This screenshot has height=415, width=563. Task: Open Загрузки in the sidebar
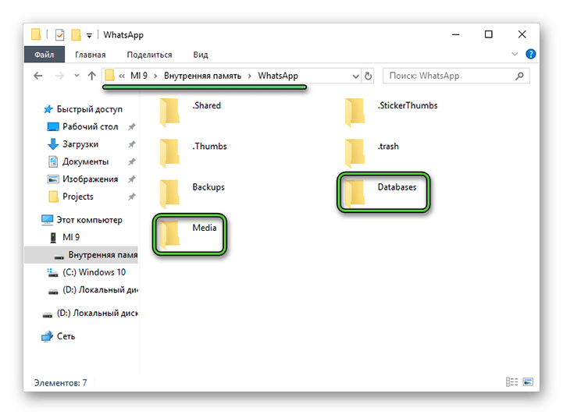[73, 144]
